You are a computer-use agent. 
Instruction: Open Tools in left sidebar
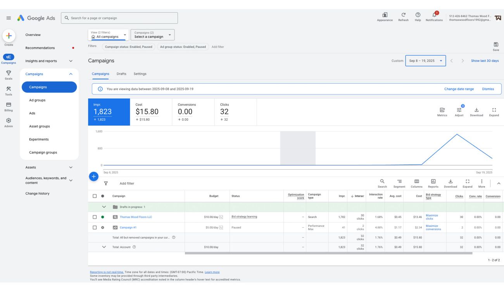click(x=9, y=89)
